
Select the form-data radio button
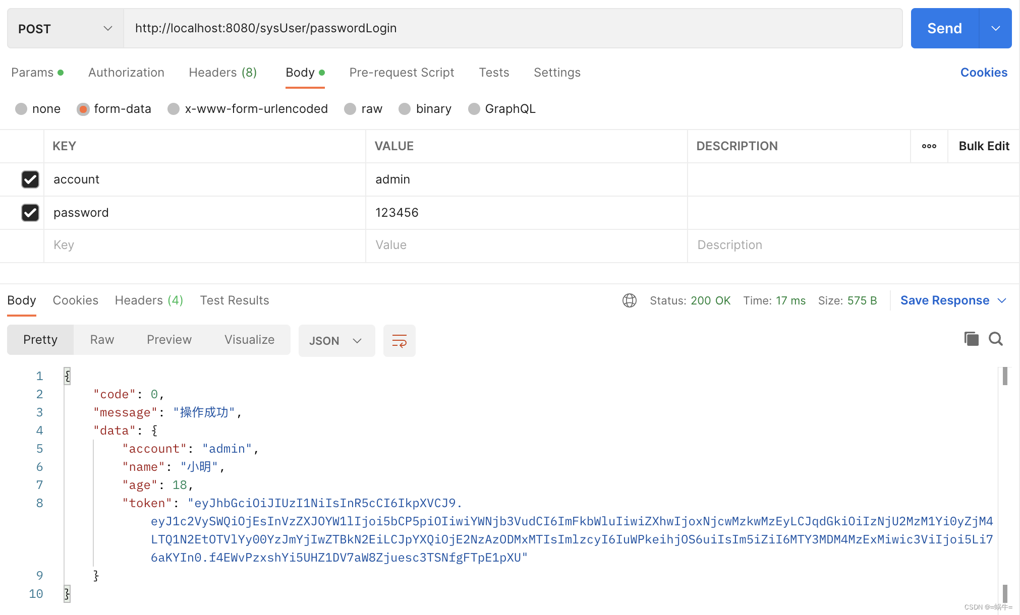pyautogui.click(x=83, y=109)
